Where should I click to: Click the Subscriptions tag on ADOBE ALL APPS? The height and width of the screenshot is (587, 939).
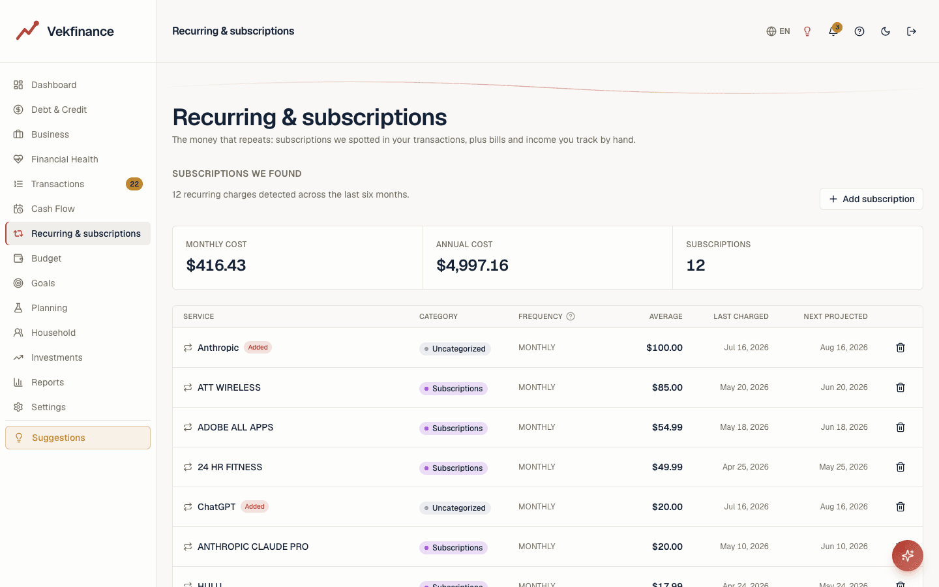pyautogui.click(x=453, y=429)
